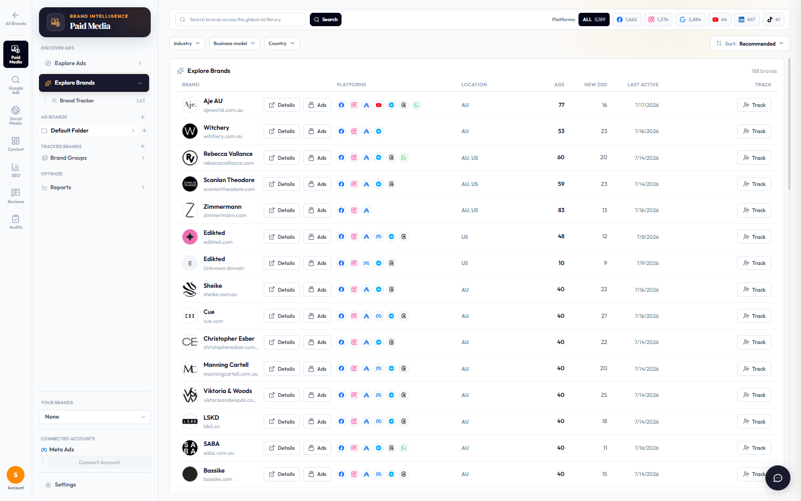Image resolution: width=801 pixels, height=501 pixels.
Task: Open Paid Media section in sidebar
Action: click(x=16, y=54)
